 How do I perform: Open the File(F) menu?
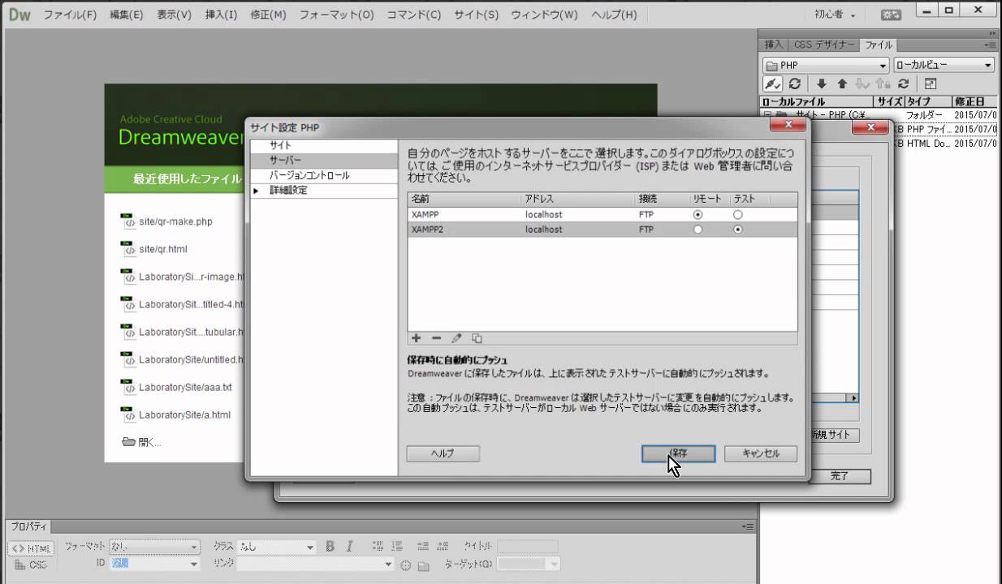click(x=70, y=15)
